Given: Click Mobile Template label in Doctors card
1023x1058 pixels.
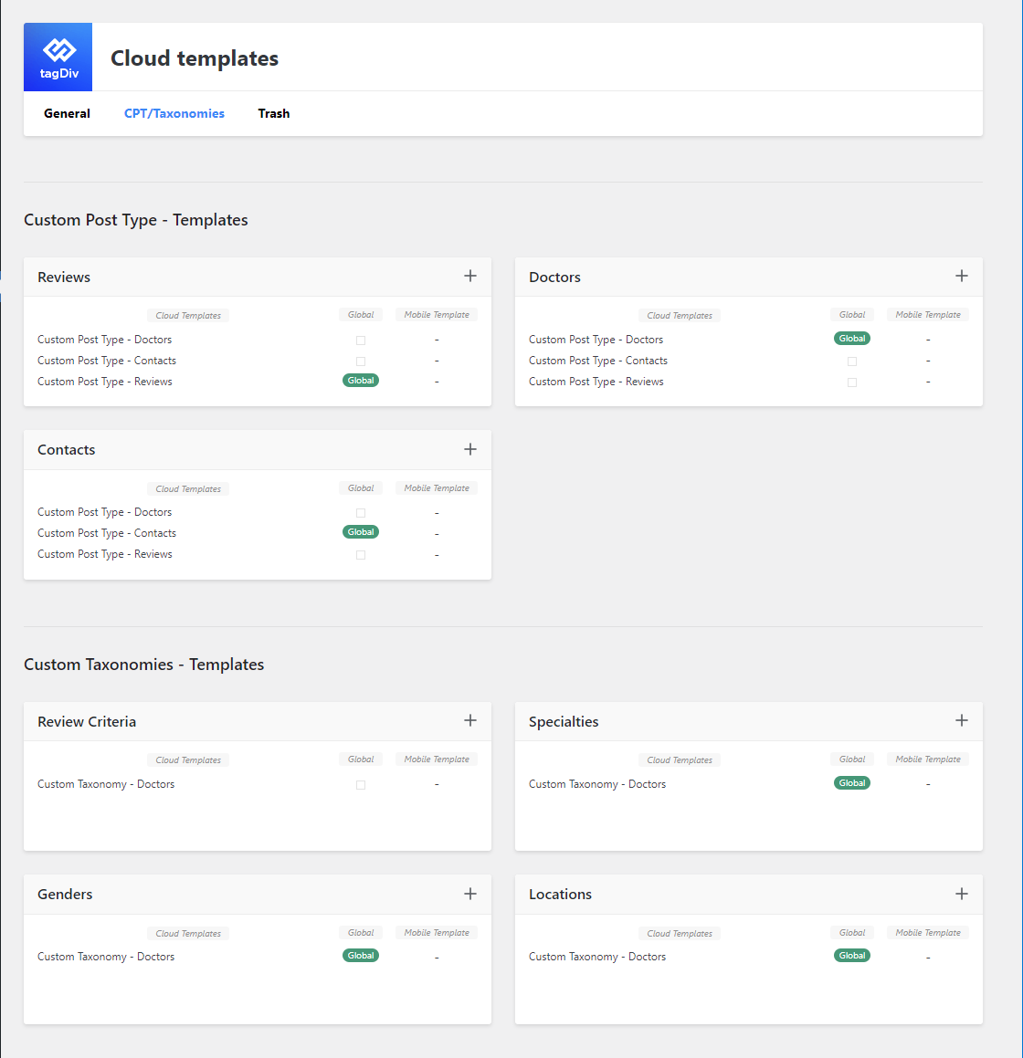Looking at the screenshot, I should 928,314.
